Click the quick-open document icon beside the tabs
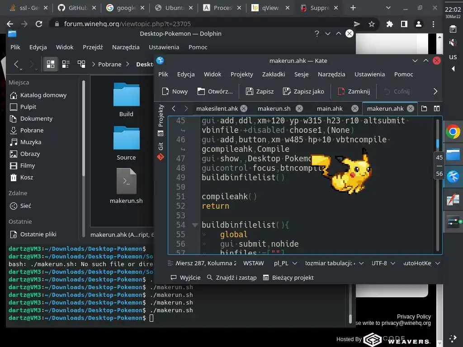The width and height of the screenshot is (463, 347). (424, 108)
